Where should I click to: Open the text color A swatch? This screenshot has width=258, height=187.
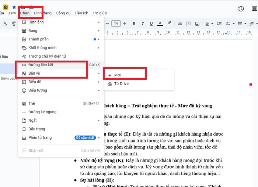[160, 24]
